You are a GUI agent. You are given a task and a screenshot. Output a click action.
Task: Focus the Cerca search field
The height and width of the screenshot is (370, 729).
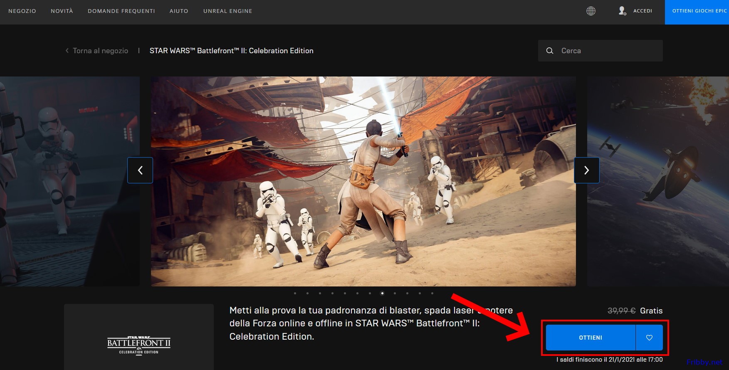(600, 51)
